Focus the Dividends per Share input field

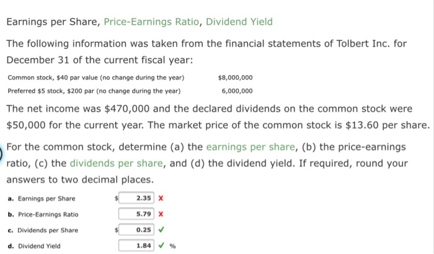(x=136, y=230)
